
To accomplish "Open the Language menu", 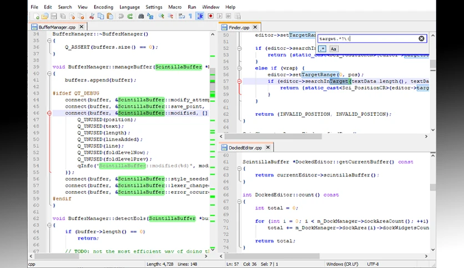I will 130,7.
